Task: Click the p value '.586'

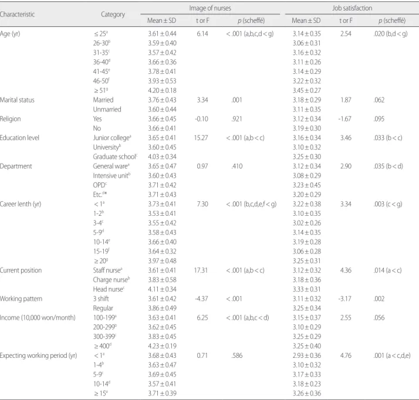Action: tap(237, 355)
